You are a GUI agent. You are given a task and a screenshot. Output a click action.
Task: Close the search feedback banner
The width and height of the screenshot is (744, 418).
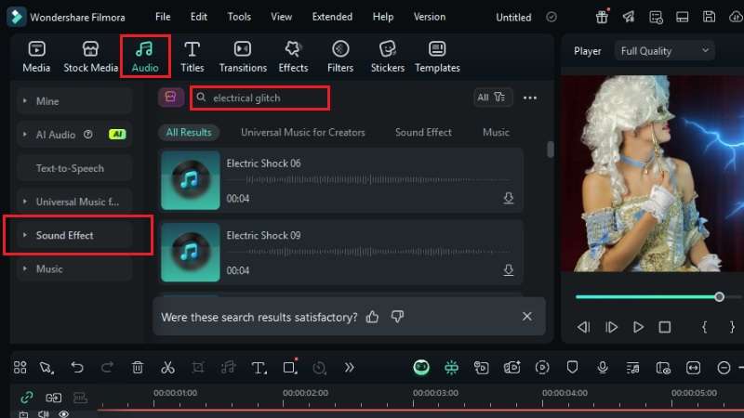pos(527,317)
